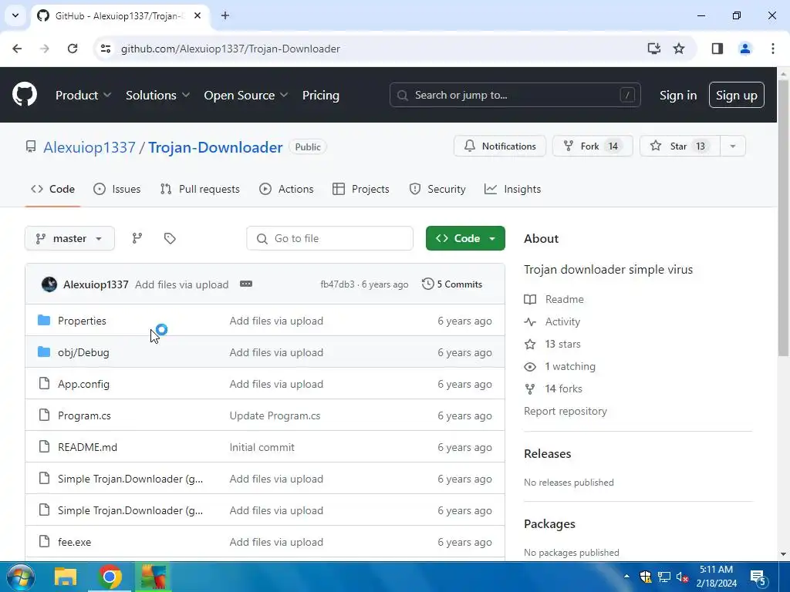Image resolution: width=790 pixels, height=592 pixels.
Task: Open the tags icon next to branches
Action: 170,238
